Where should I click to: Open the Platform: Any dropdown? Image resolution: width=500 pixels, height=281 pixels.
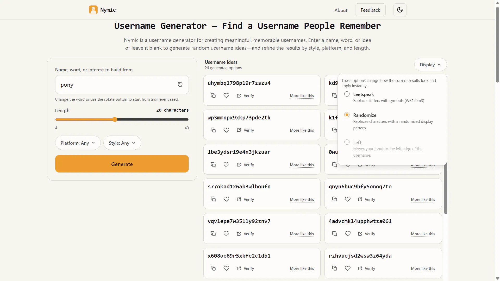78,143
